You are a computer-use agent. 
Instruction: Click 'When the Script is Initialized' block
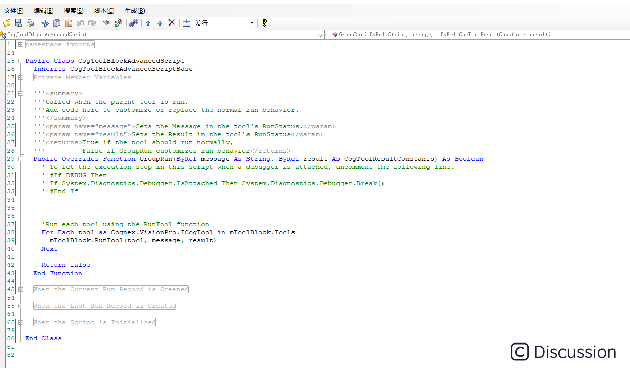pyautogui.click(x=95, y=322)
